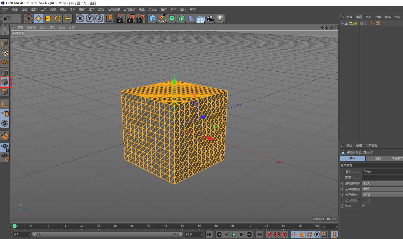Open the attribute manager 用户数据 menu
Viewport: 403px width, 239px height.
tap(371, 145)
